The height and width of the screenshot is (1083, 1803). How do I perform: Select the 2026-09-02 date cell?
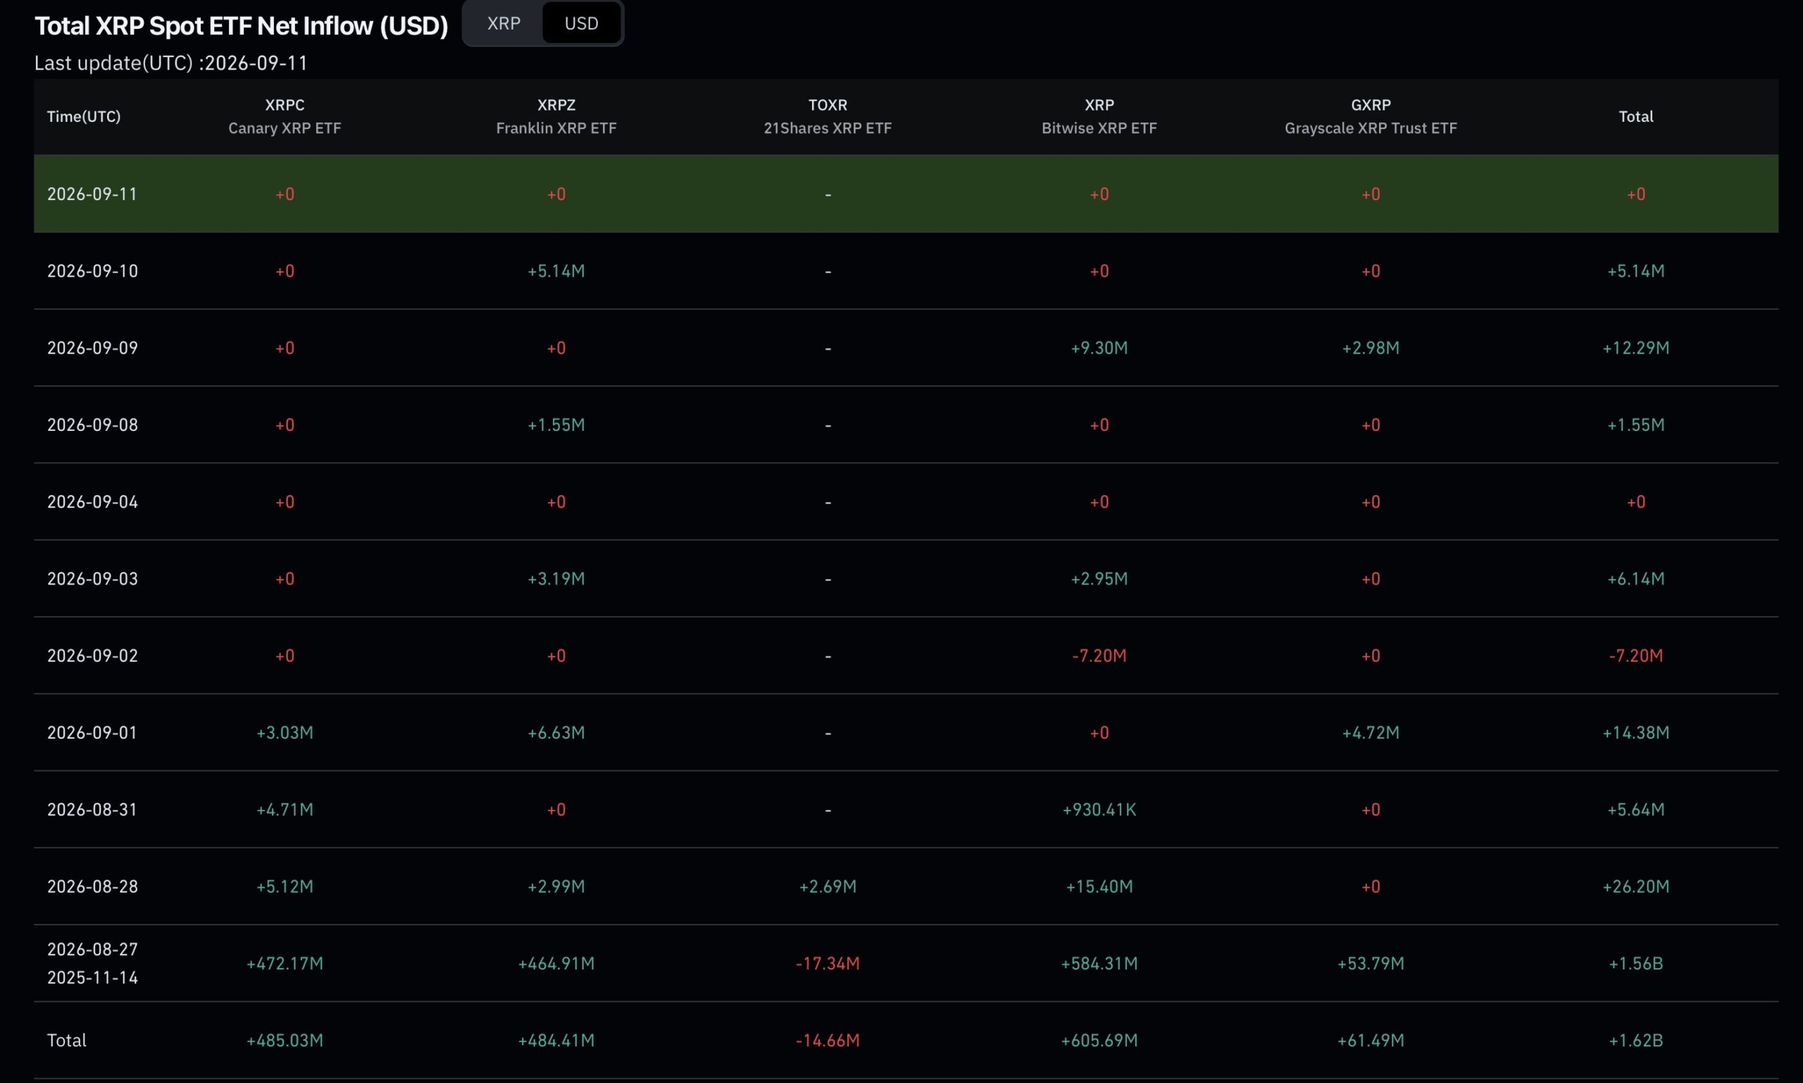[93, 656]
